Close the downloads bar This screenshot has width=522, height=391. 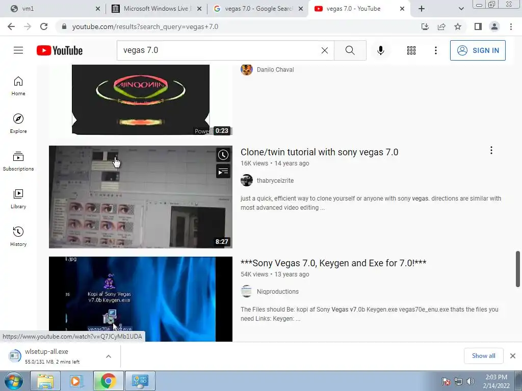(513, 356)
